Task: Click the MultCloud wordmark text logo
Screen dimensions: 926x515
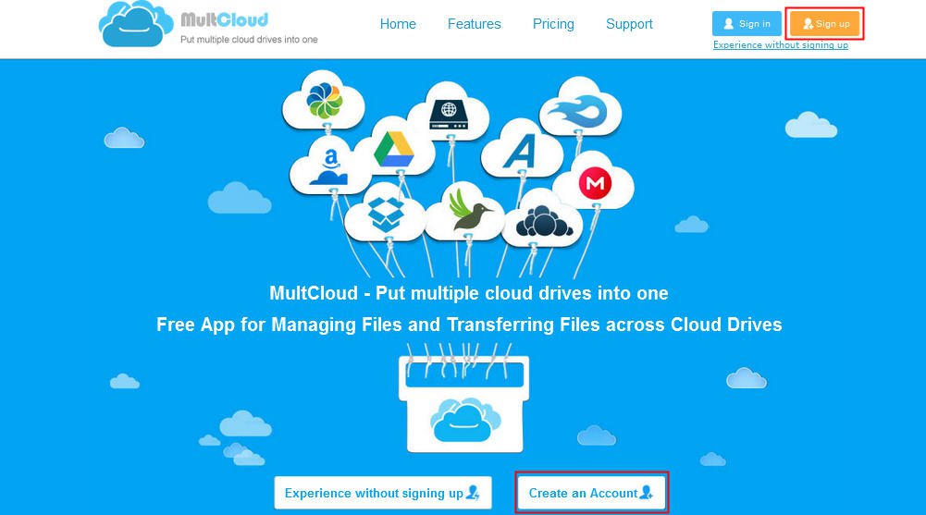Action: click(x=225, y=19)
